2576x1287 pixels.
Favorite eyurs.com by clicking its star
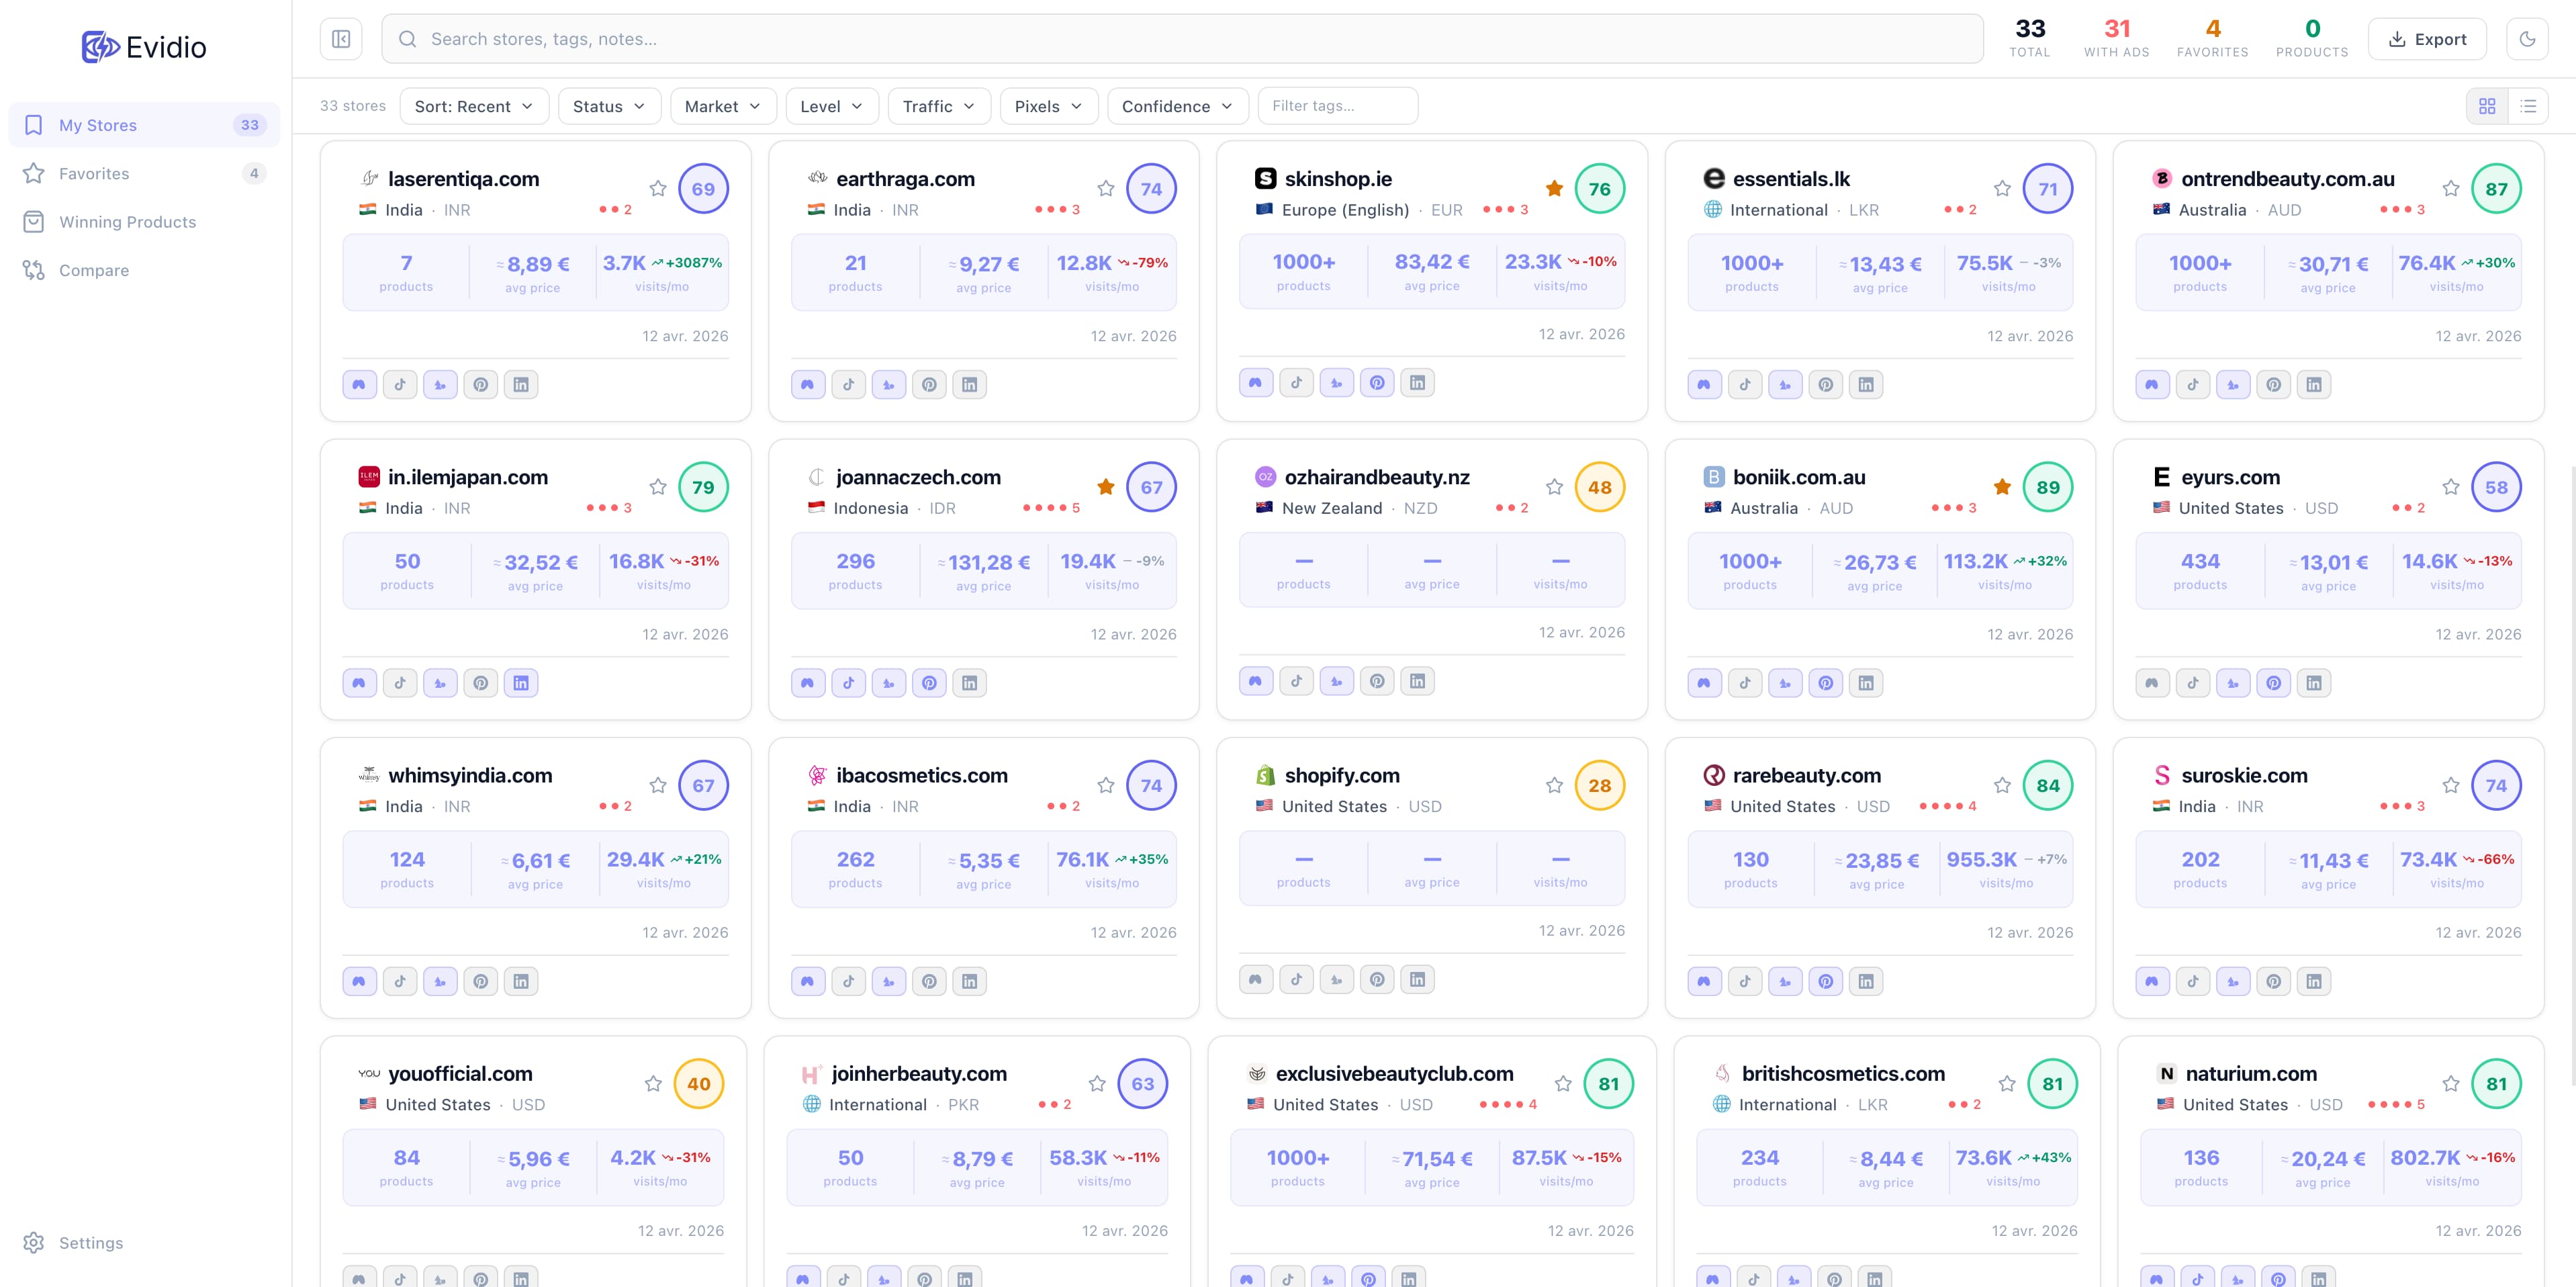pos(2451,487)
